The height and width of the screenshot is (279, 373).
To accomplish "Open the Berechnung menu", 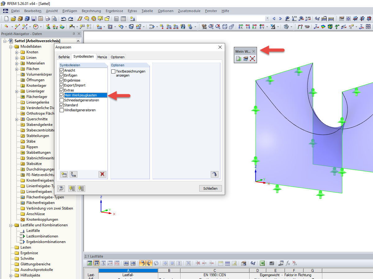I will tap(91, 11).
